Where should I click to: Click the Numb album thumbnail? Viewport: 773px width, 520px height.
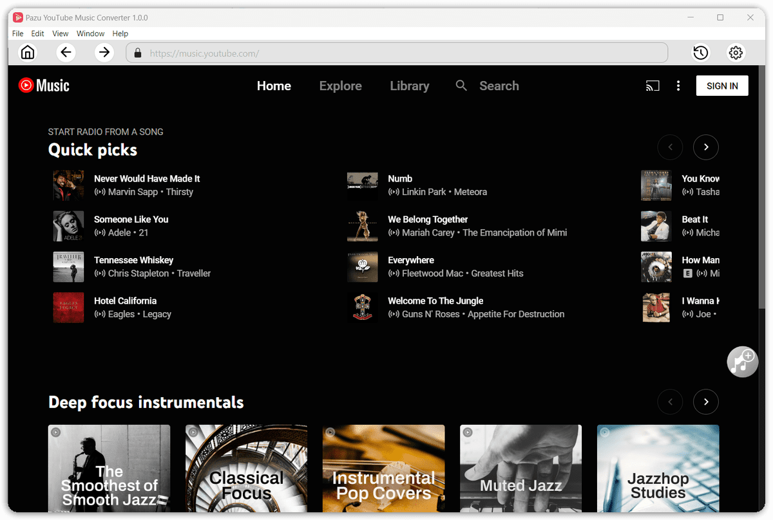click(363, 185)
